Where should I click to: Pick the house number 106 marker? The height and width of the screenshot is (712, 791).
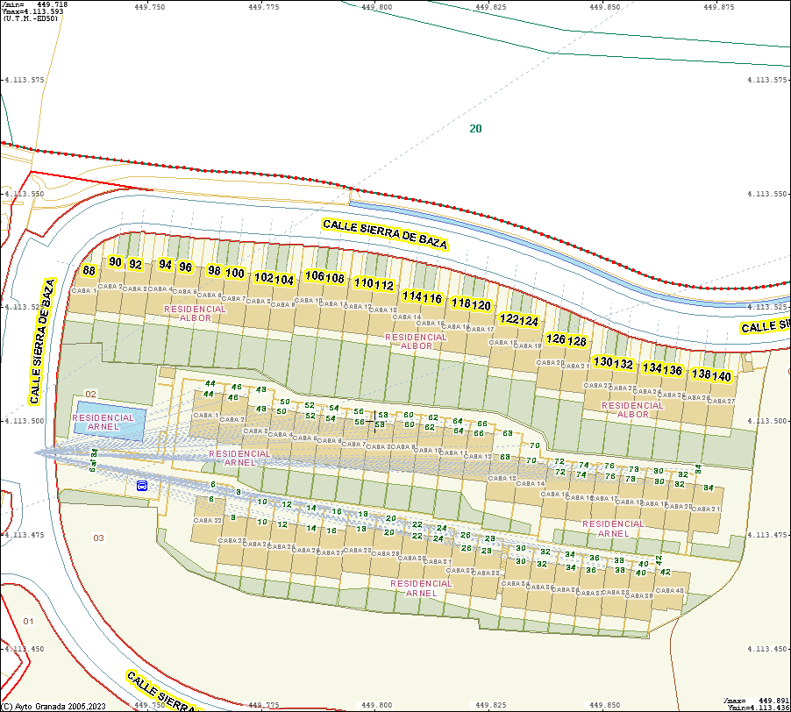315,276
